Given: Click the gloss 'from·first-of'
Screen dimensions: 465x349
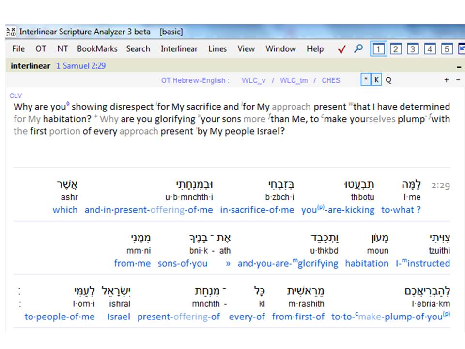Looking at the screenshot, I should 298,317.
